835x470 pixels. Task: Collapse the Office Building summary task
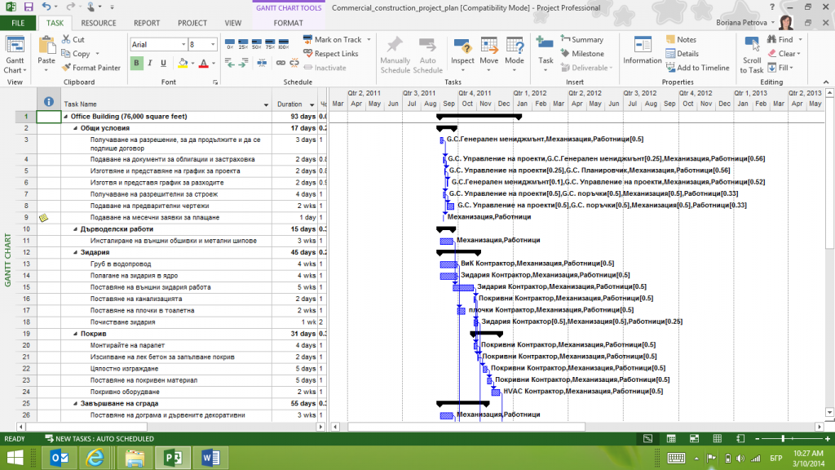pyautogui.click(x=66, y=116)
